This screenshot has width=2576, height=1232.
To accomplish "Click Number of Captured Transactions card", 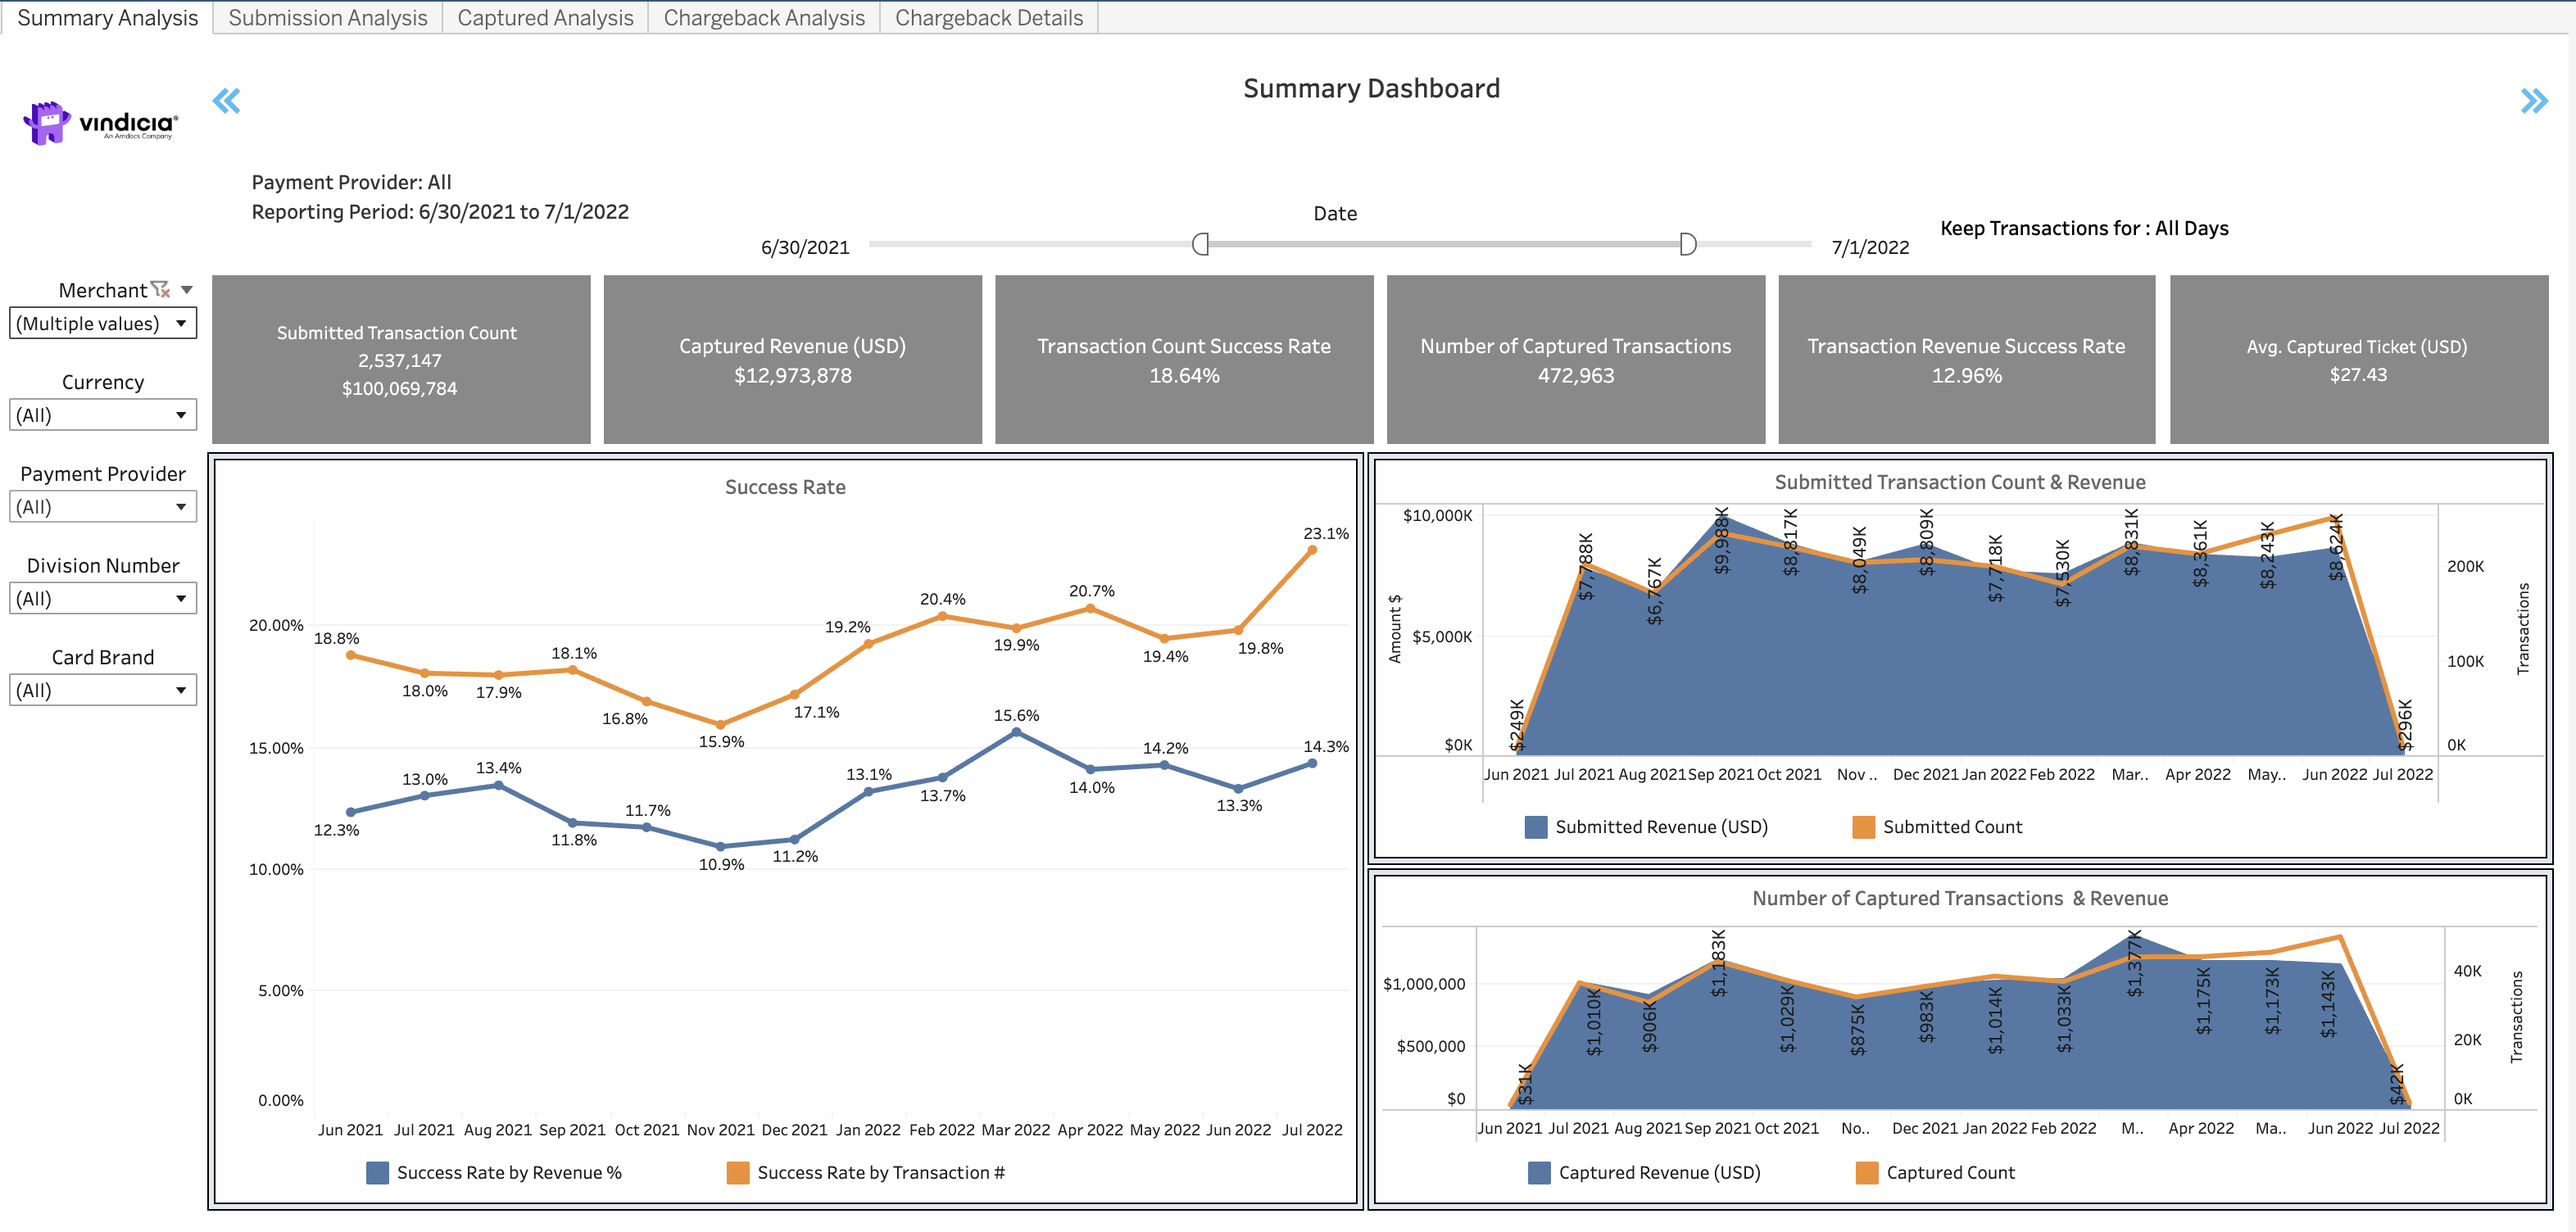I will [1576, 359].
